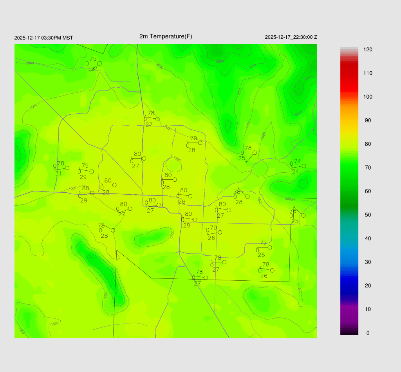Select the station marker showing 79 and 28
Screen dimensions: 401x372
coord(200,143)
